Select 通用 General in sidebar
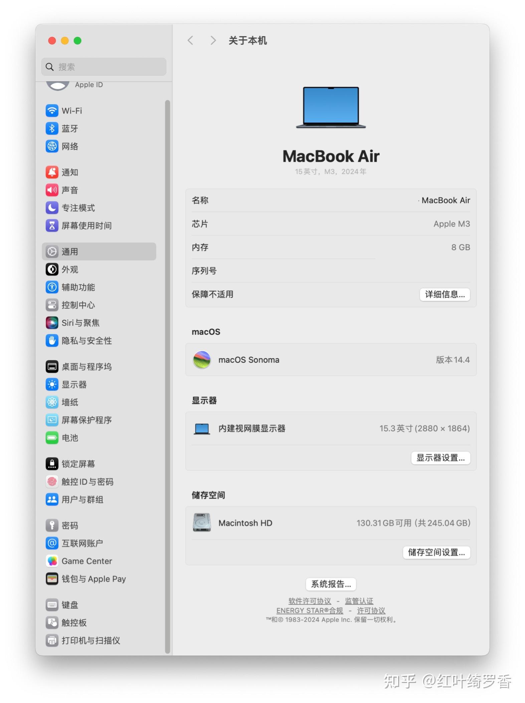The height and width of the screenshot is (703, 525). (99, 251)
